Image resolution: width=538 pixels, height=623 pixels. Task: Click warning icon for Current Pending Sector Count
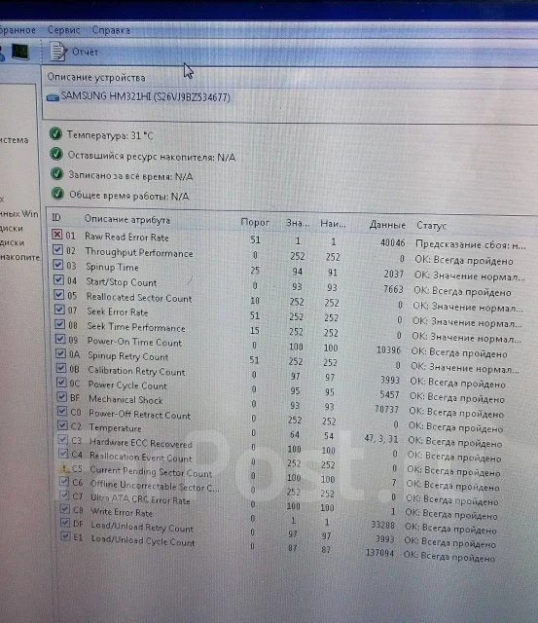point(64,467)
